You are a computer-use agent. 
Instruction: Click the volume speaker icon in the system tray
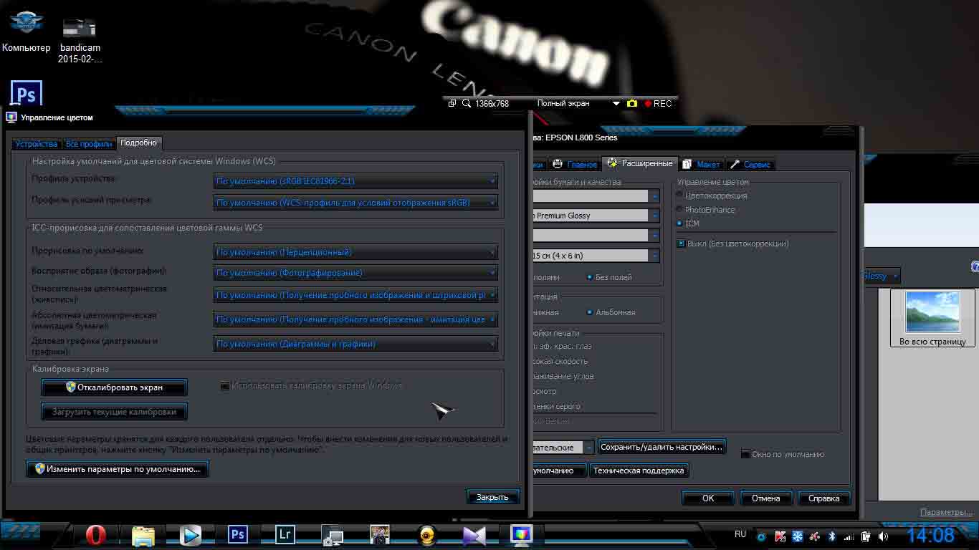tap(883, 536)
